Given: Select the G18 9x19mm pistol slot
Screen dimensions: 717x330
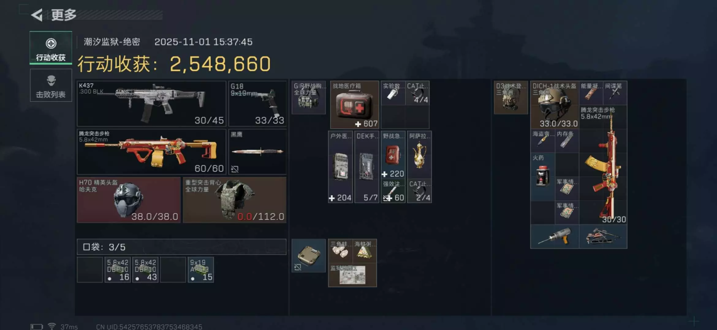Looking at the screenshot, I should tap(257, 104).
